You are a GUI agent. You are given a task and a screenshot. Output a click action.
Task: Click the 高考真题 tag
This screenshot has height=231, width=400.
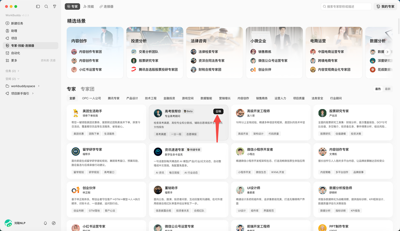coord(161,134)
